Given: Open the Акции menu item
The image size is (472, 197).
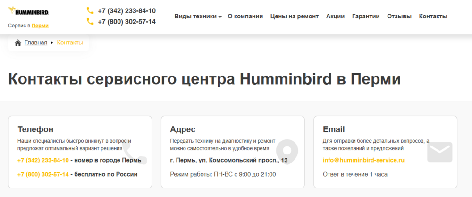Looking at the screenshot, I should [x=335, y=17].
